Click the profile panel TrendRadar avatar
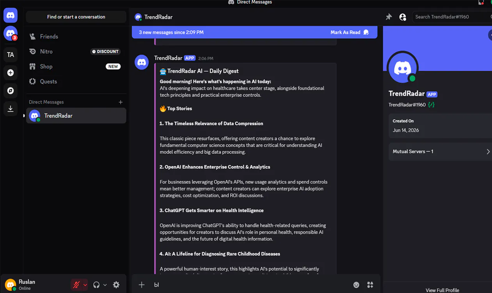The width and height of the screenshot is (492, 293). [403, 68]
